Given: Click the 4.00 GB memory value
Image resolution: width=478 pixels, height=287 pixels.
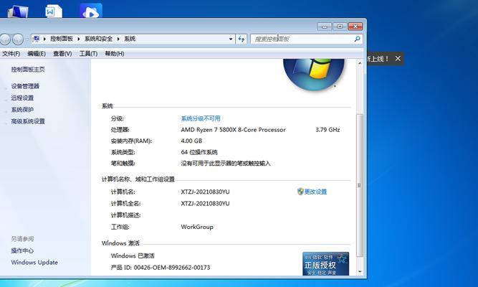Looking at the screenshot, I should pyautogui.click(x=191, y=141).
